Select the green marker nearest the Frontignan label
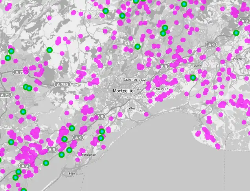This screenshot has width=250, height=191. (x=70, y=150)
